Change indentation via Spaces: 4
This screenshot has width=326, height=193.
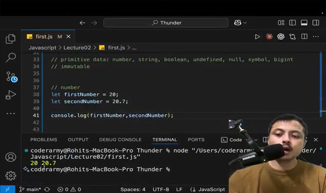click(133, 189)
